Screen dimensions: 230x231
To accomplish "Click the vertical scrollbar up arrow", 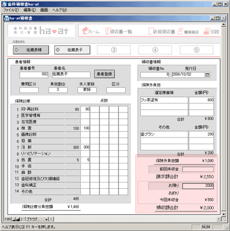I will click(224, 24).
